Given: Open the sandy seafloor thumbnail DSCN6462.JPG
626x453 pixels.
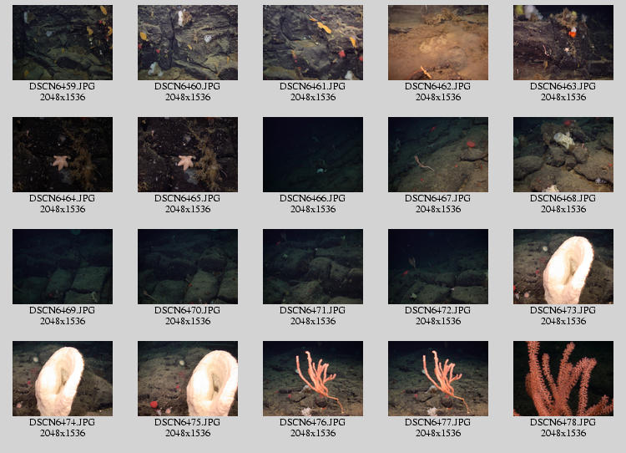Looking at the screenshot, I should tap(438, 43).
